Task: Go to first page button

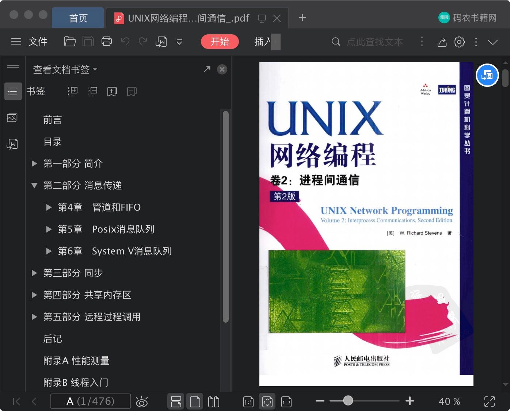Action: pyautogui.click(x=16, y=402)
